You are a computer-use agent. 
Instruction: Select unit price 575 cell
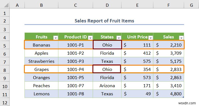point(137,61)
